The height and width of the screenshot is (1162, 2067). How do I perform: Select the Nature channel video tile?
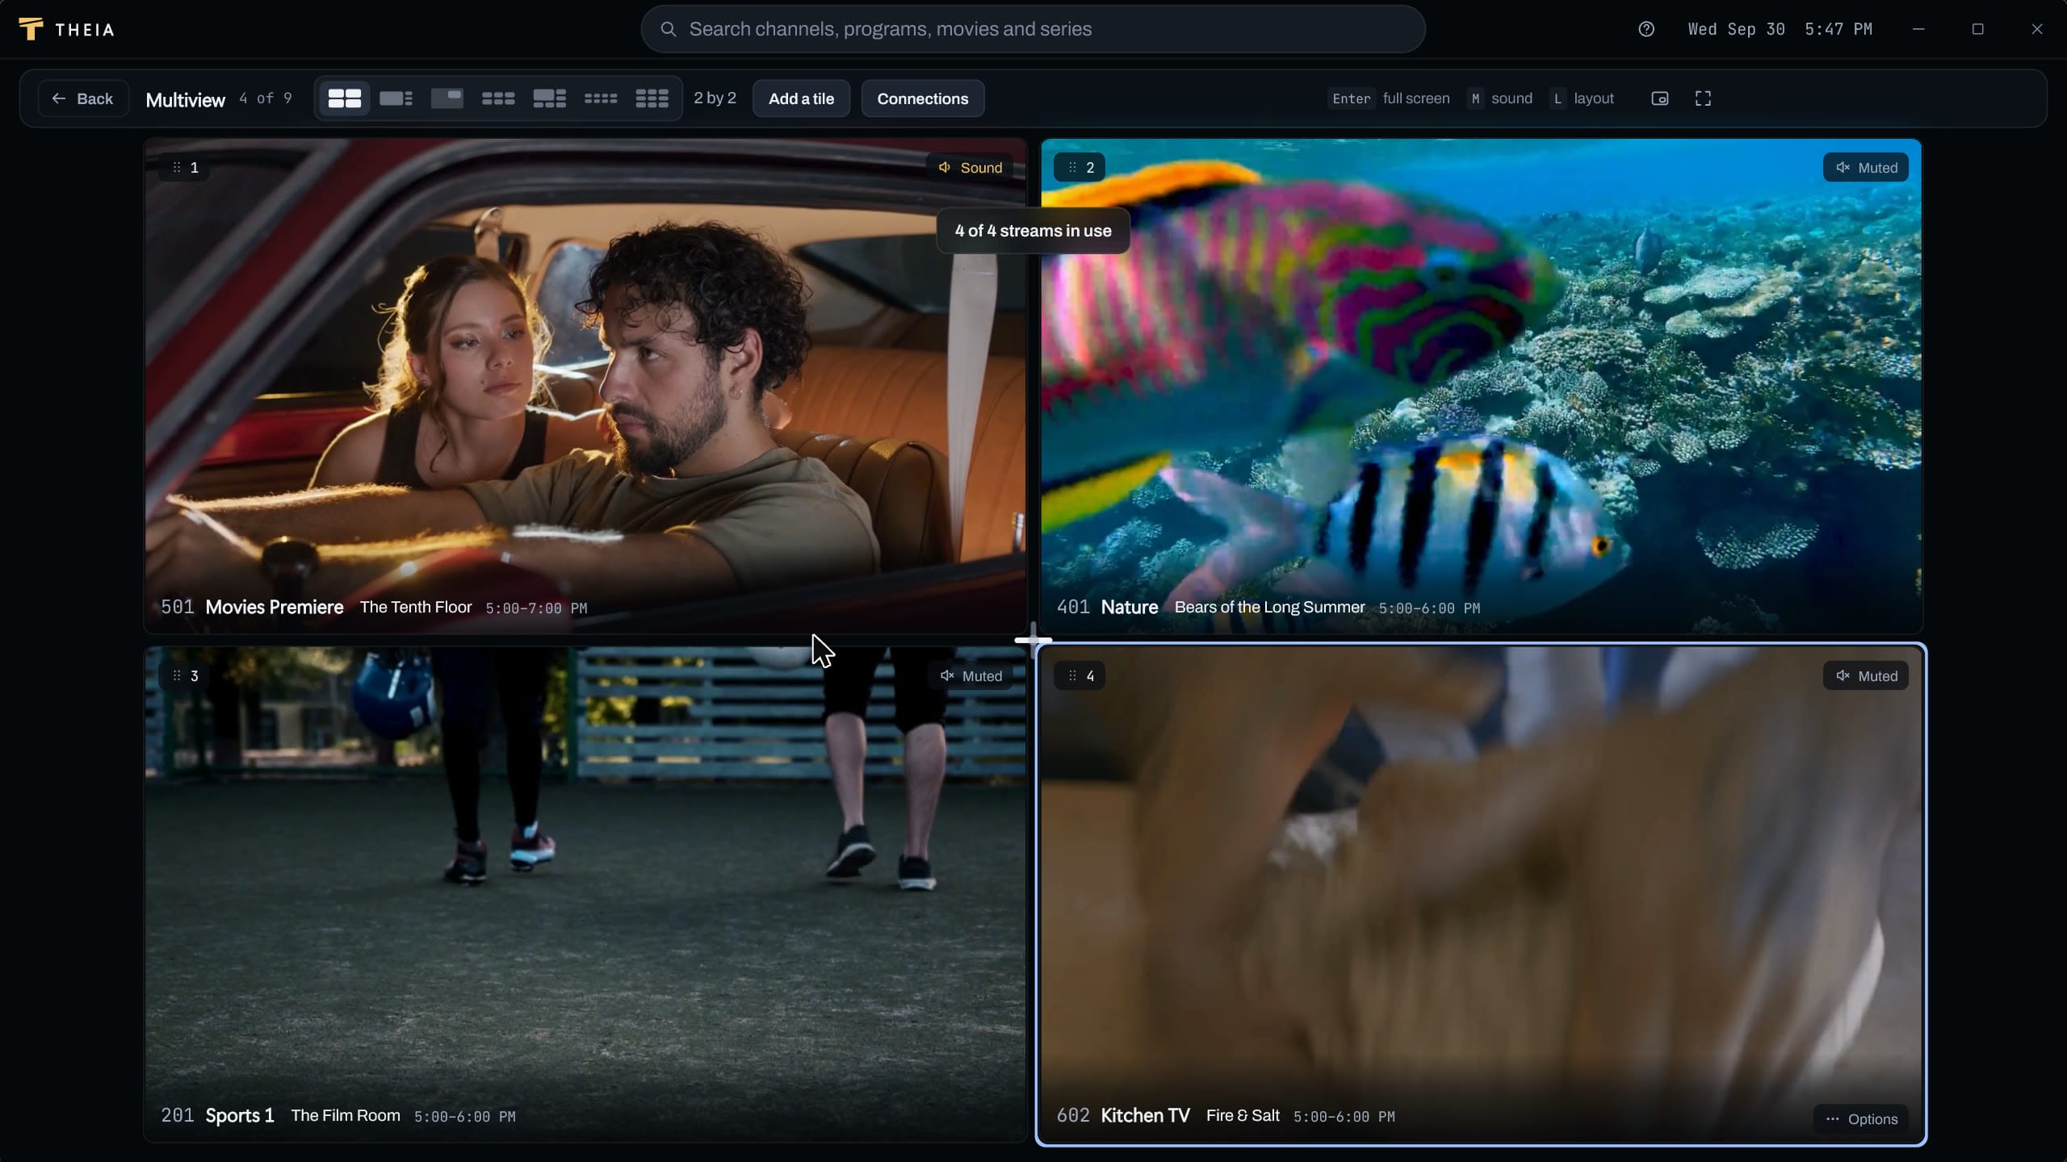(1482, 386)
